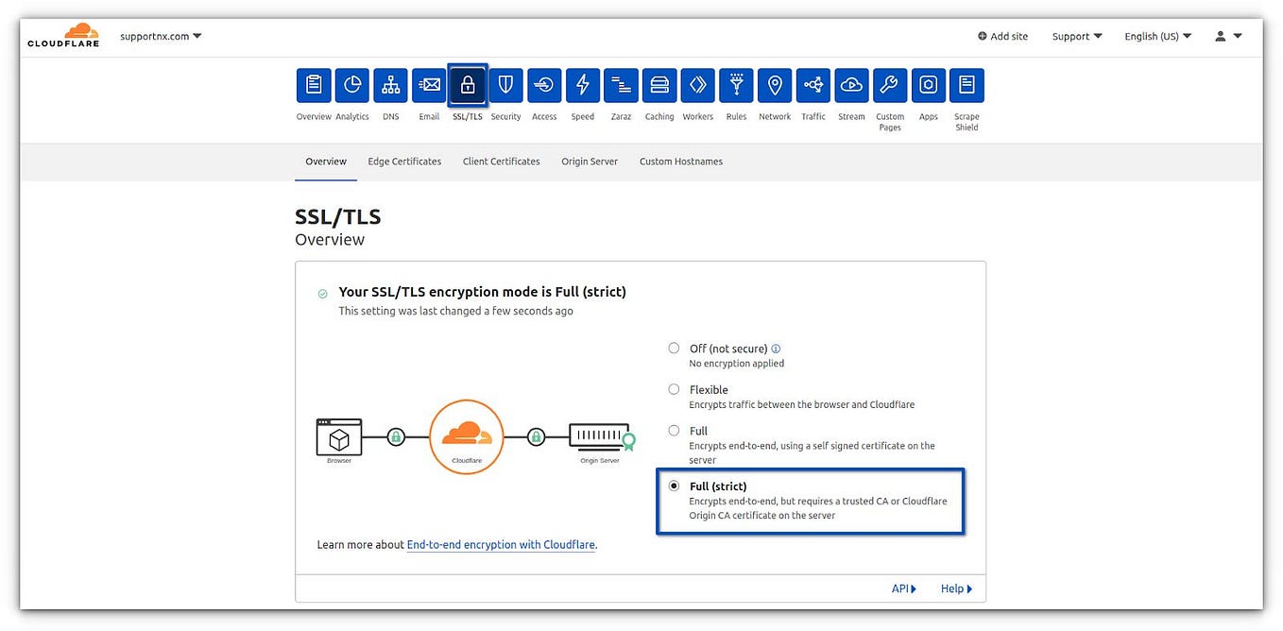Switch to the Edge Certificates tab

coord(404,161)
